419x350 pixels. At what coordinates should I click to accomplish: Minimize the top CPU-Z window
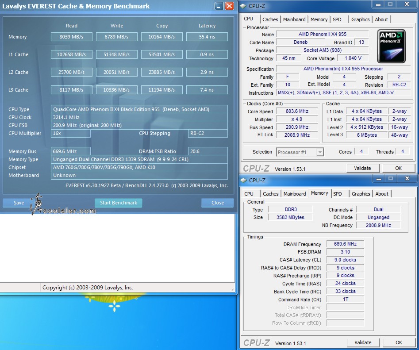378,4
